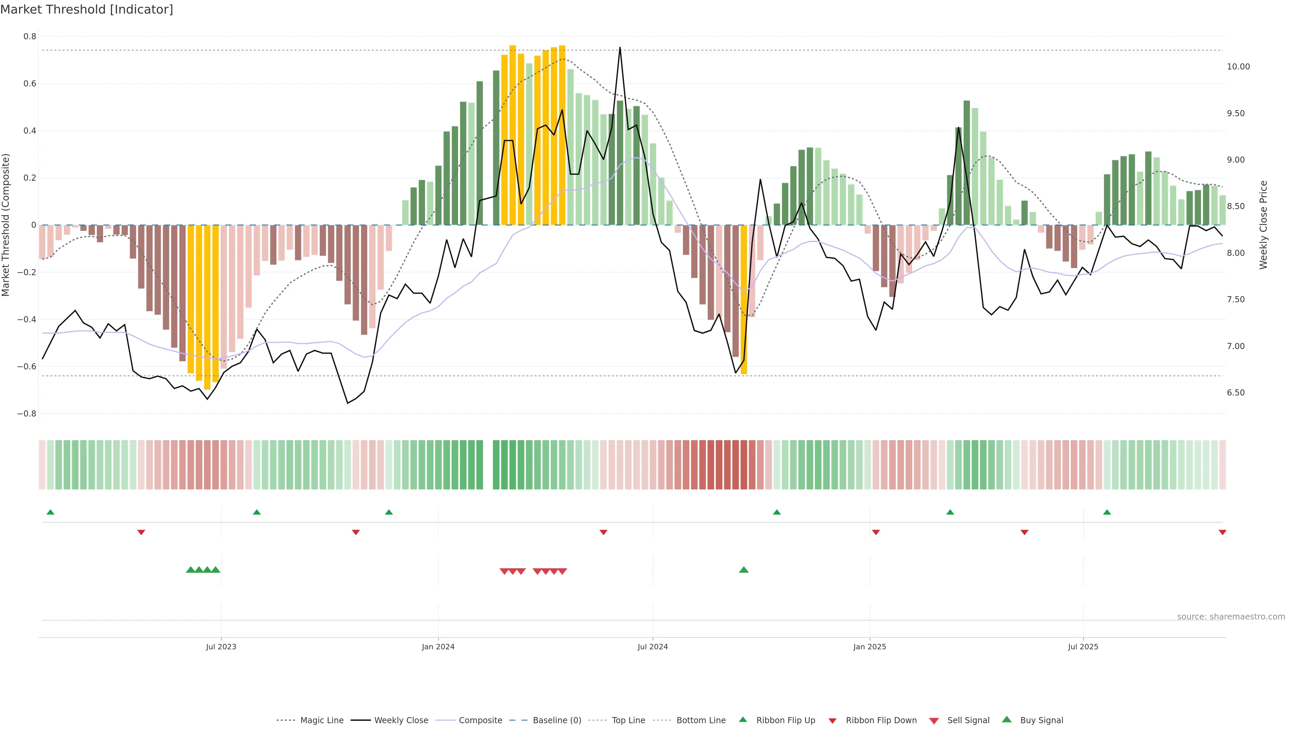The height and width of the screenshot is (732, 1302).
Task: Click the rightmost red ribbon flip down marker
Action: 1222,532
